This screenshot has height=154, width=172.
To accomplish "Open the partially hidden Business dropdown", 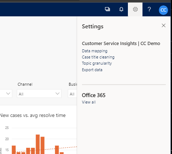I will [x=73, y=94].
